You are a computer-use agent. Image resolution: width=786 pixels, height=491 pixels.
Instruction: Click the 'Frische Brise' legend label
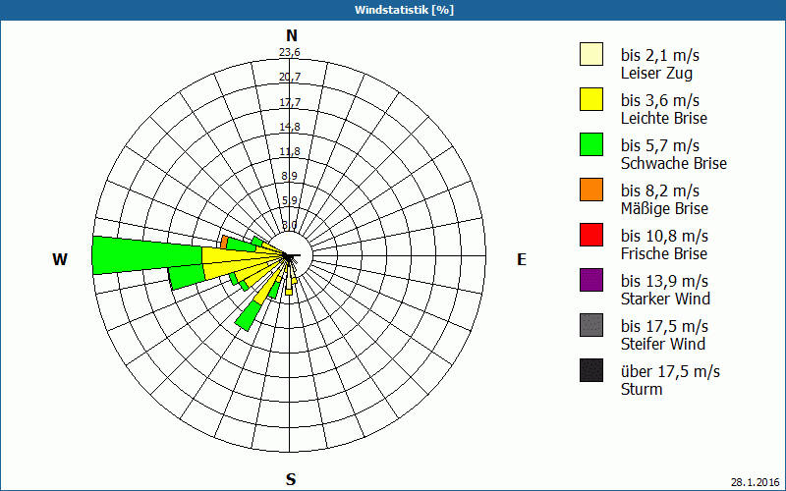(x=664, y=253)
